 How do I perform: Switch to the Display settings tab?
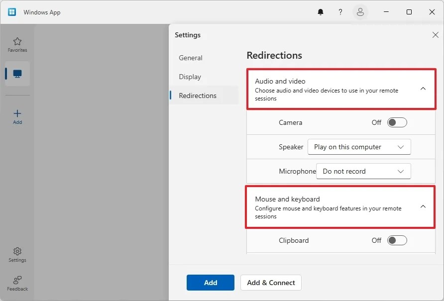pyautogui.click(x=190, y=77)
